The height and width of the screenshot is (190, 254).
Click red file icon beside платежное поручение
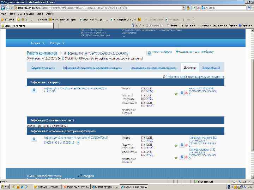186,145
